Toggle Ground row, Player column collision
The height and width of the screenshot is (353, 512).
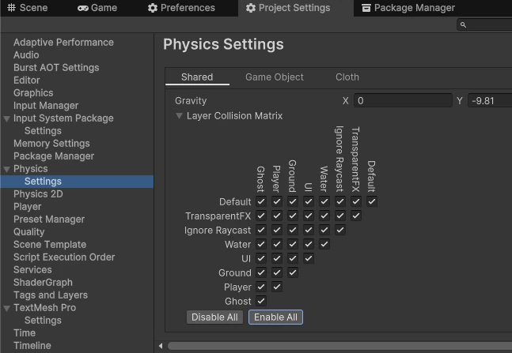click(x=277, y=272)
